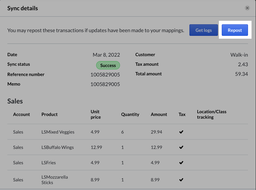Click the Account column header
Image resolution: width=256 pixels, height=190 pixels.
pos(21,114)
